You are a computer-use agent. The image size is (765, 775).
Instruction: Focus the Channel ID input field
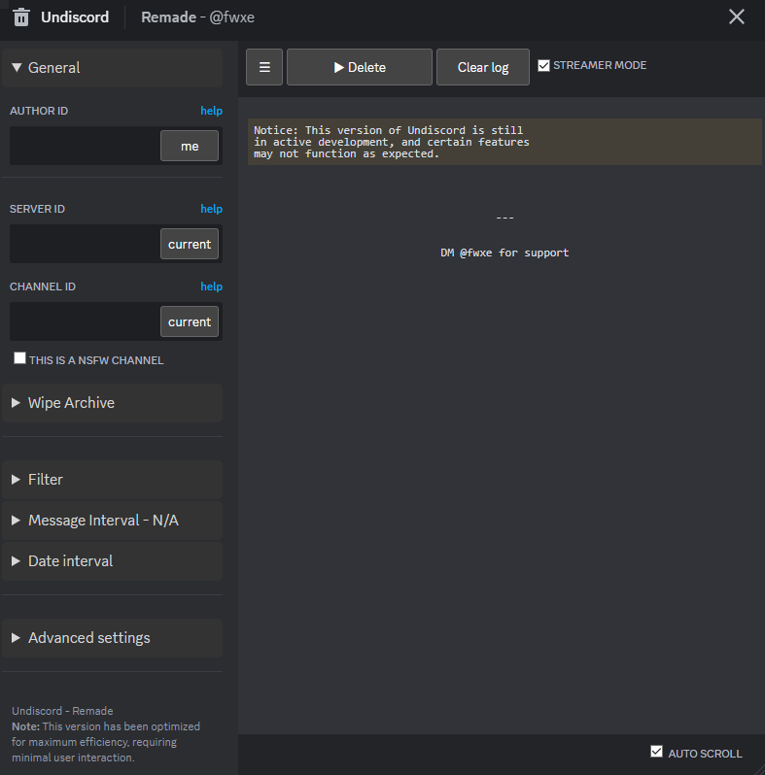click(x=85, y=321)
